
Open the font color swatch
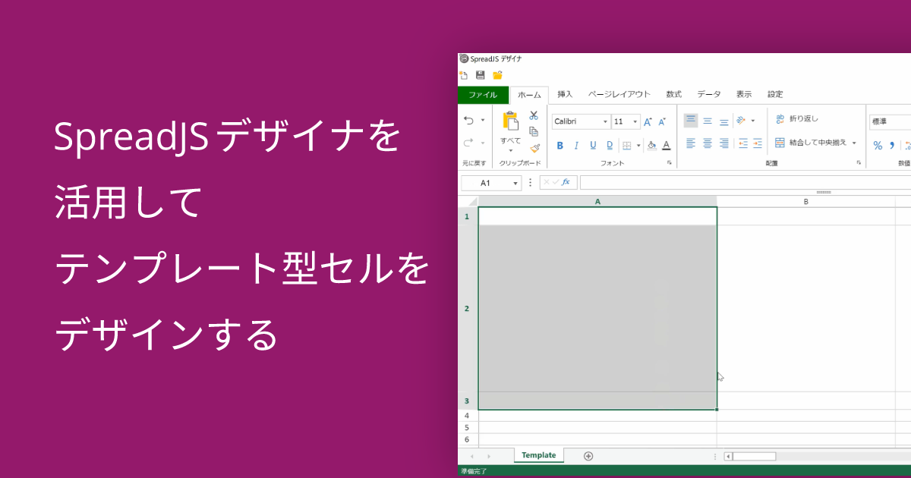coord(667,146)
